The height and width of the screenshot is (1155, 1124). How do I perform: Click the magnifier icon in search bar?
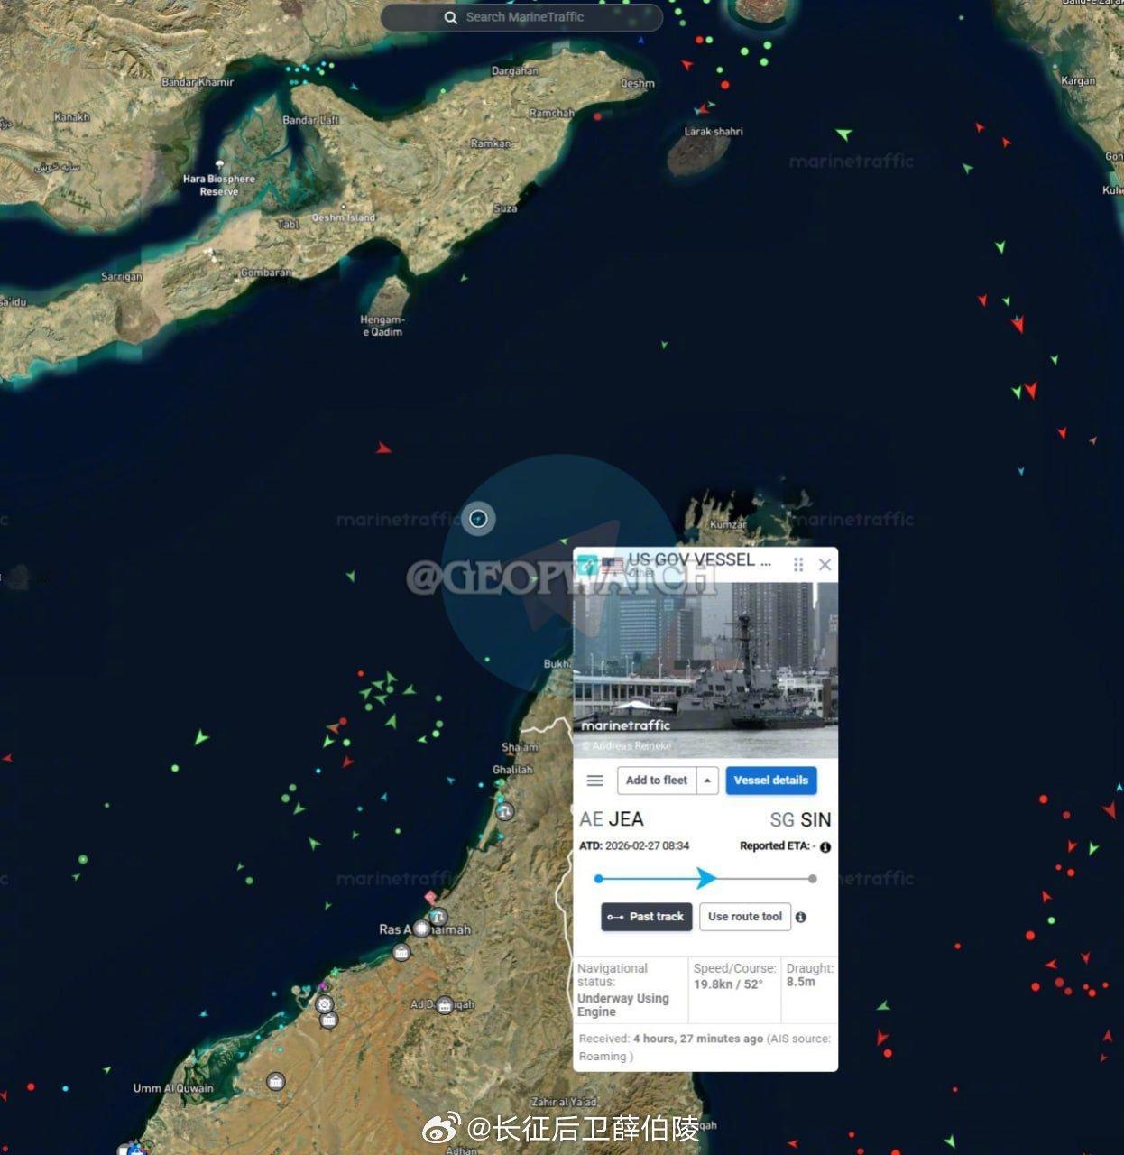pyautogui.click(x=450, y=17)
